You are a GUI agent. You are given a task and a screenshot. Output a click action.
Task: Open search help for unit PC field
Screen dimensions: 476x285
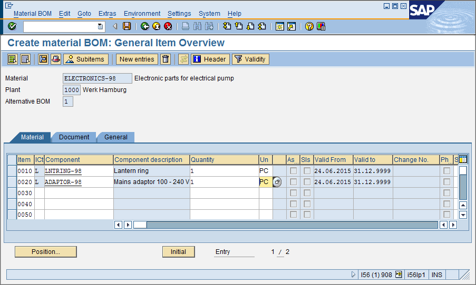[277, 182]
